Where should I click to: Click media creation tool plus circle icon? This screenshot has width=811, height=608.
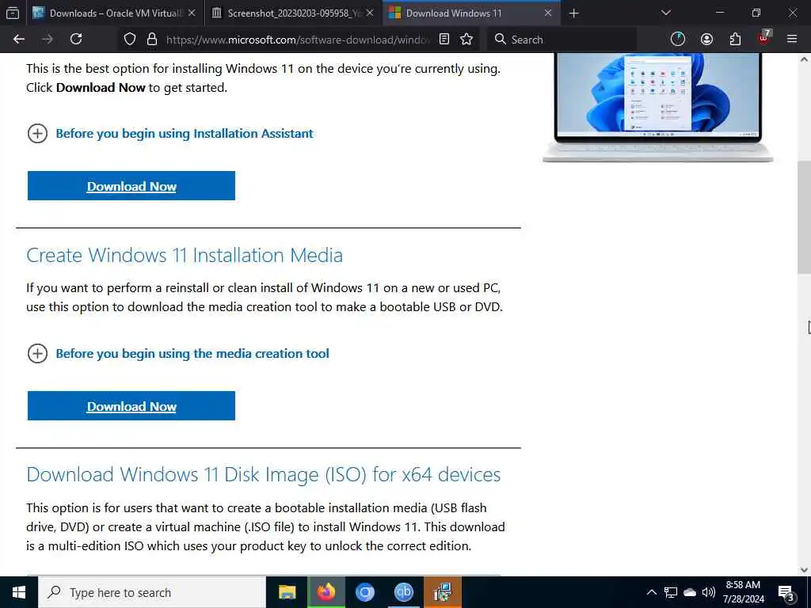(x=37, y=354)
